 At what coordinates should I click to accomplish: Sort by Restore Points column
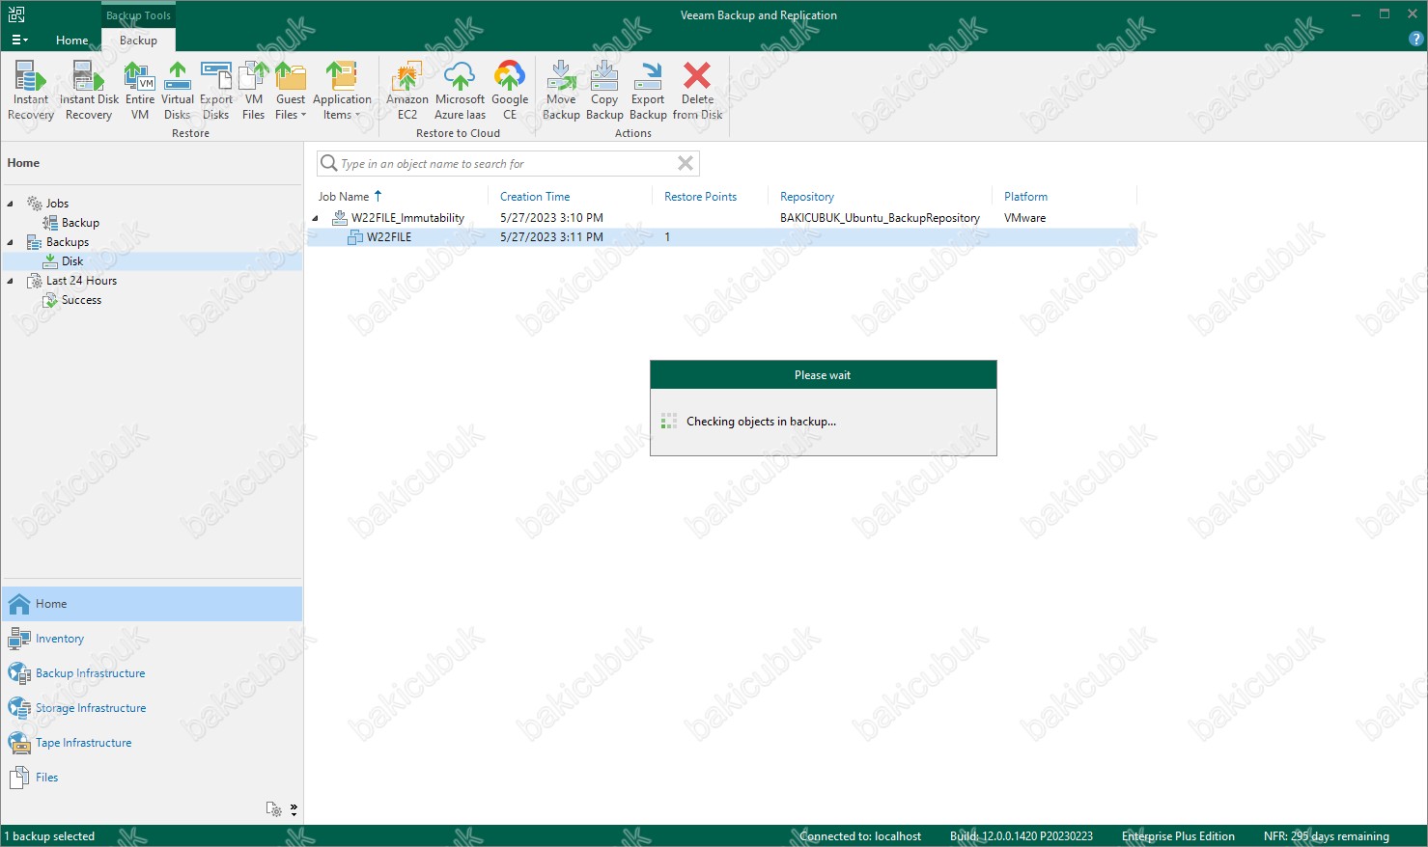click(700, 196)
